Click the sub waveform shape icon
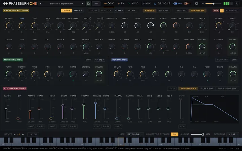 [x=222, y=10]
